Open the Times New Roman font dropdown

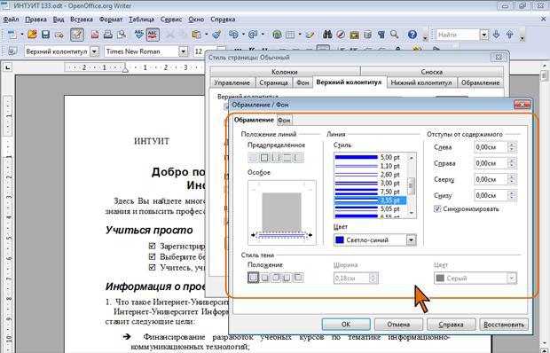coord(183,51)
